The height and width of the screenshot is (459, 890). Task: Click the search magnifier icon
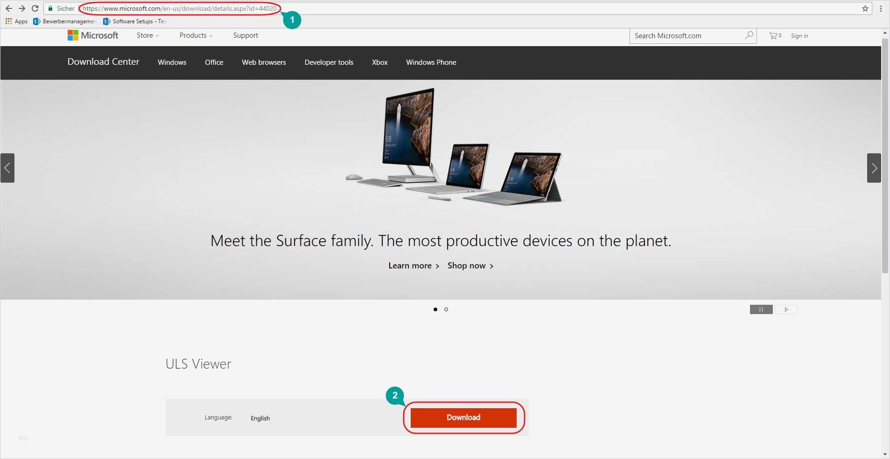749,35
